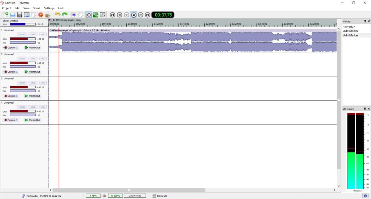The height and width of the screenshot is (199, 371).
Task: Open the Settings menu
Action: pos(49,8)
